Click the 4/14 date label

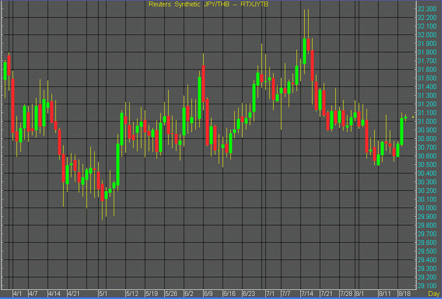[54, 294]
